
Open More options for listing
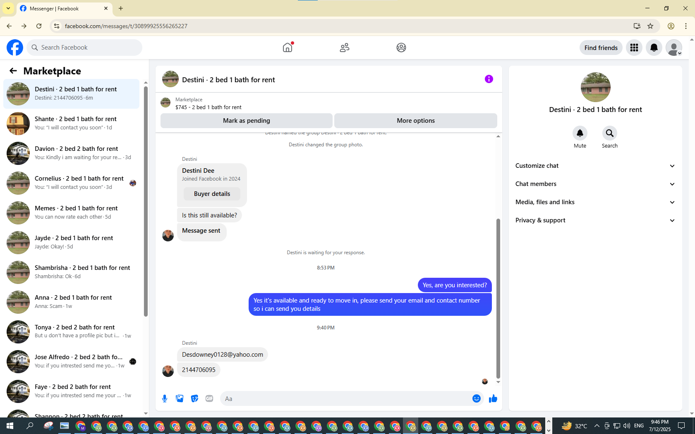(x=416, y=121)
